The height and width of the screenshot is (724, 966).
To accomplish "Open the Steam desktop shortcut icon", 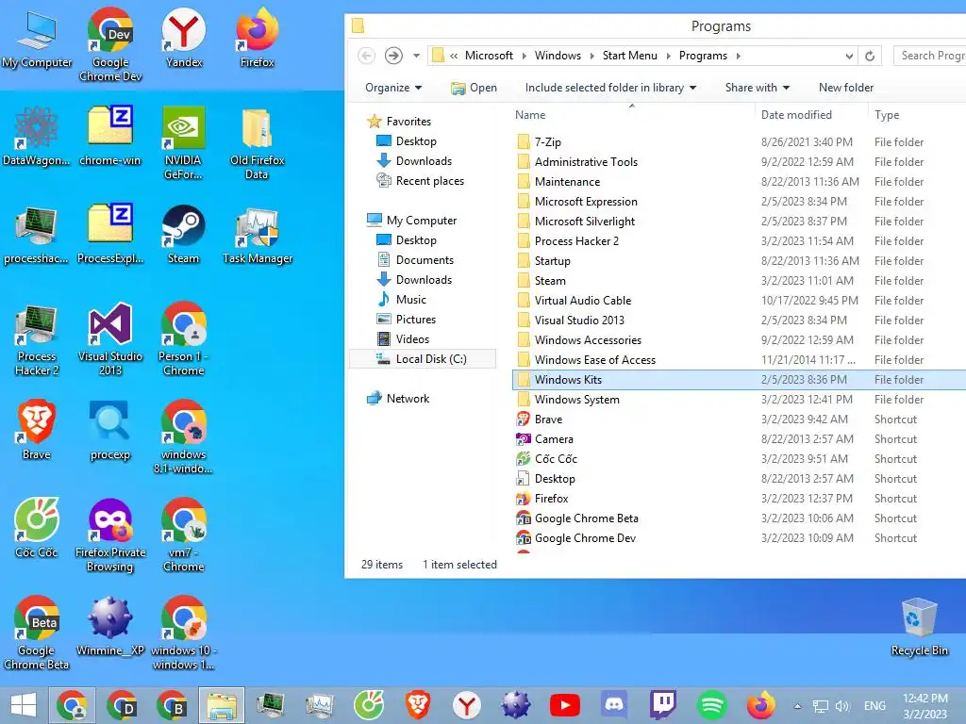I will (183, 234).
